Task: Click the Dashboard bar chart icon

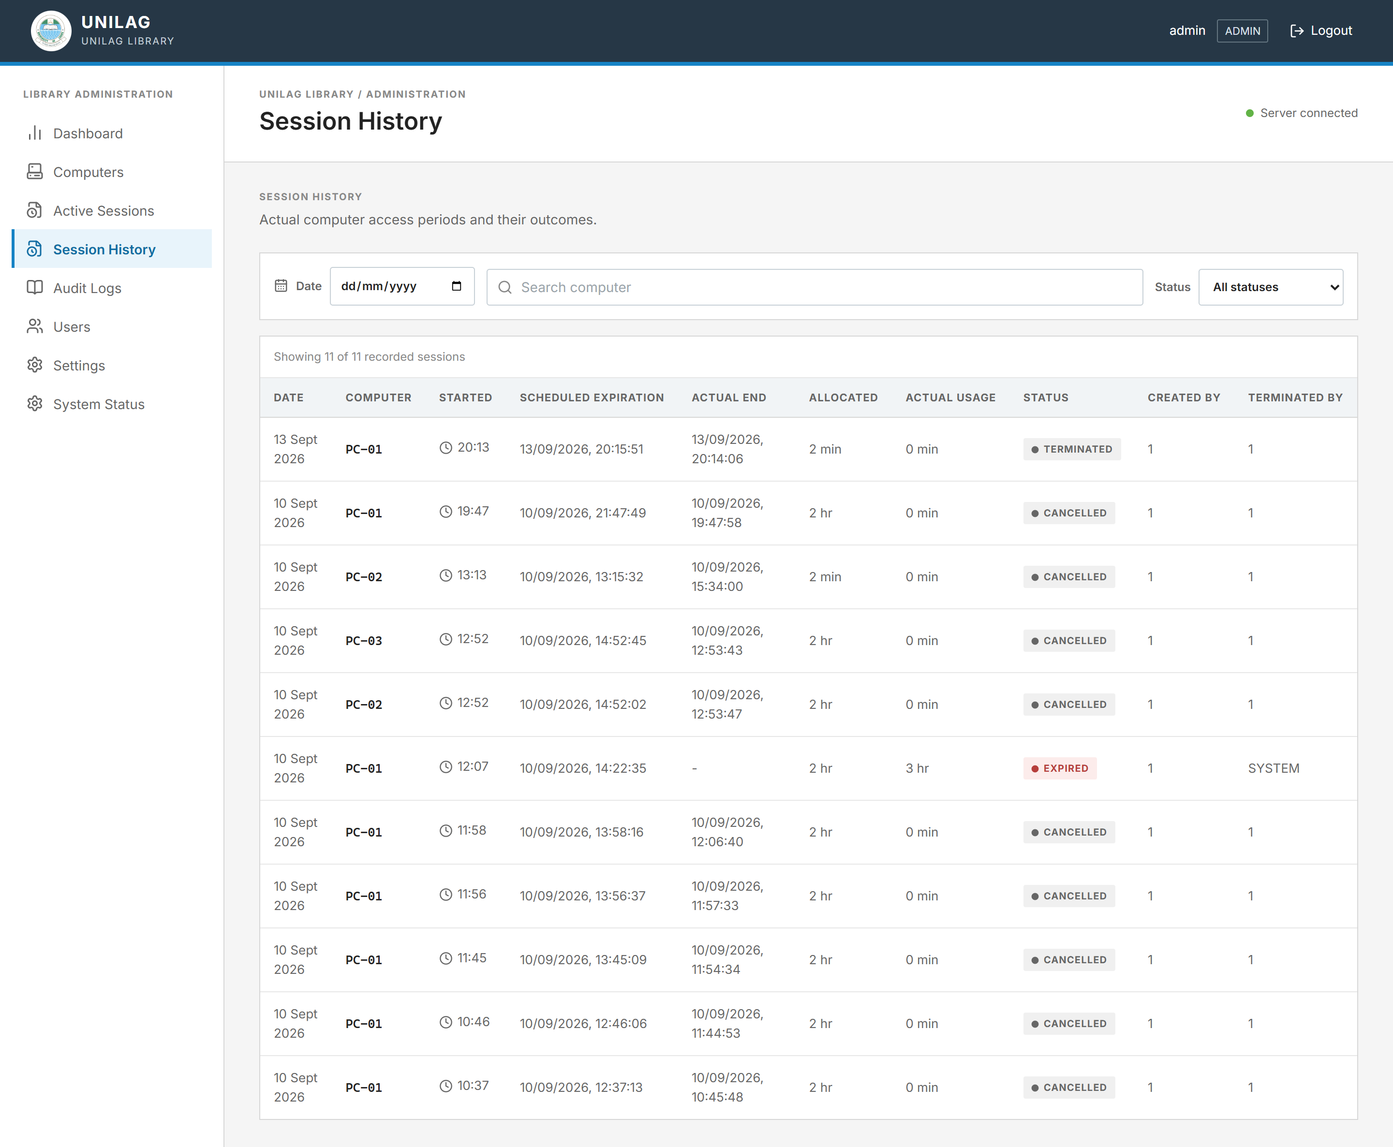Action: (34, 133)
